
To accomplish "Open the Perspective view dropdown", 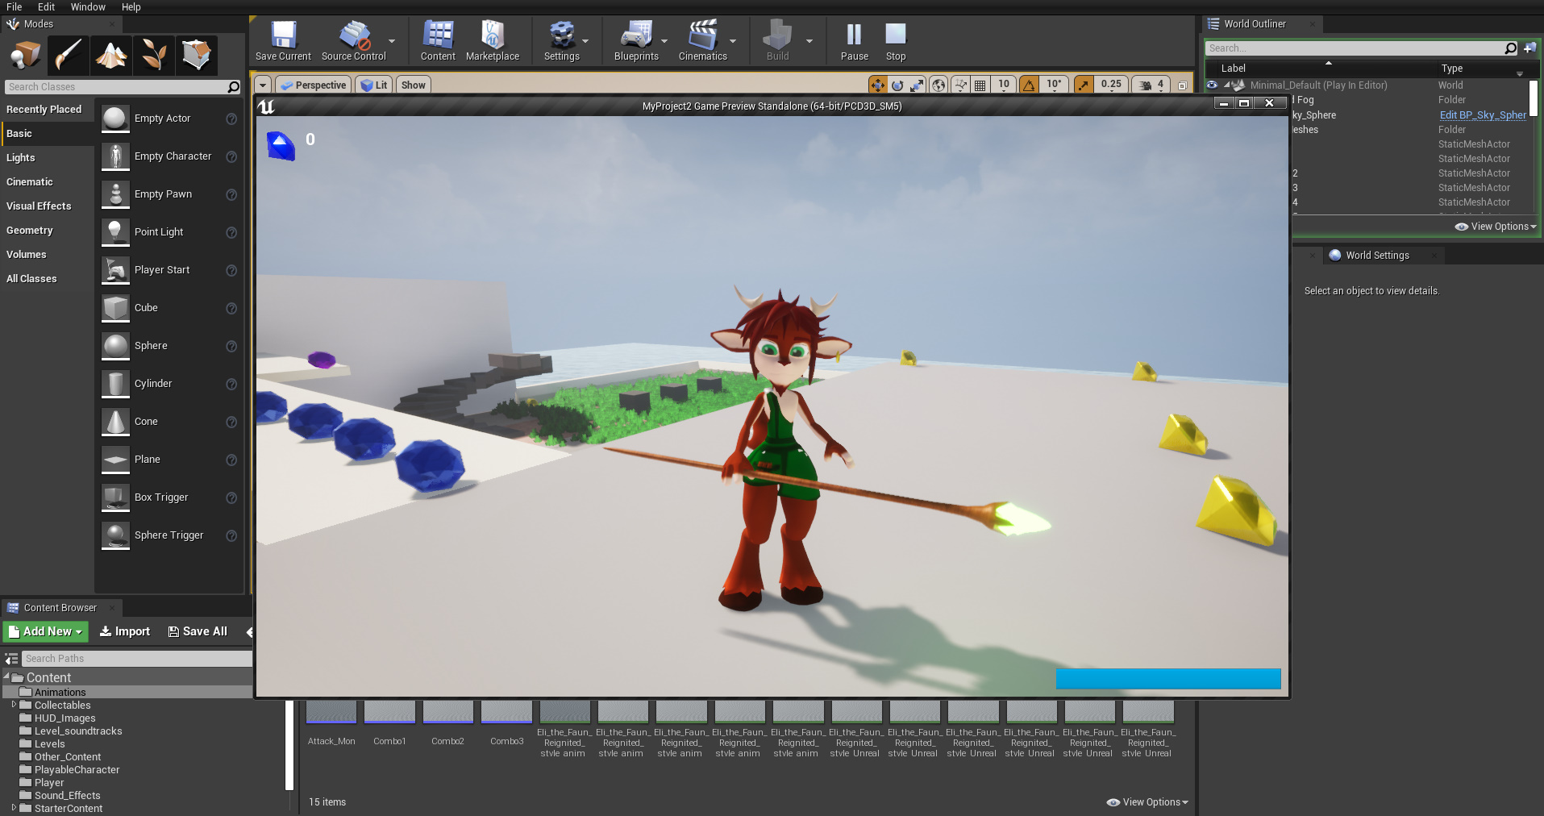I will (x=313, y=85).
